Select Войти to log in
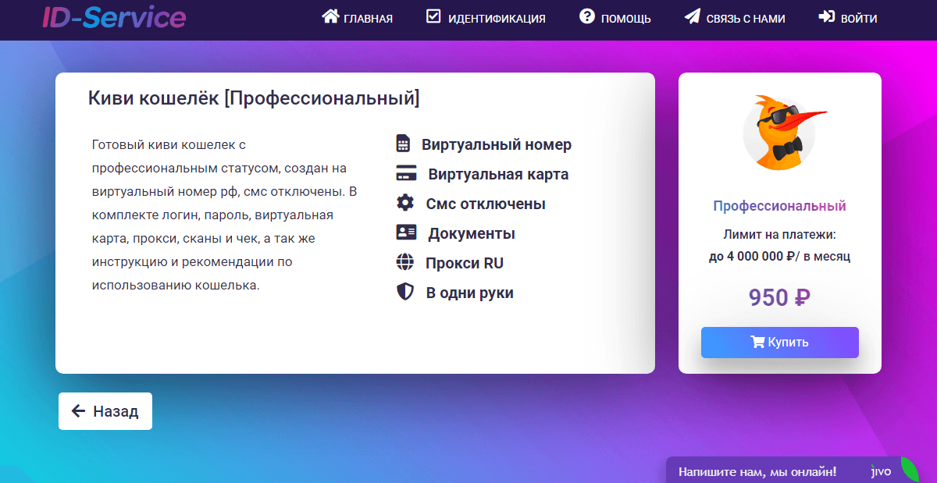Screen dimensions: 937x483 [x=859, y=19]
